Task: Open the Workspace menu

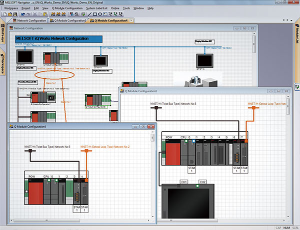Action: point(11,8)
